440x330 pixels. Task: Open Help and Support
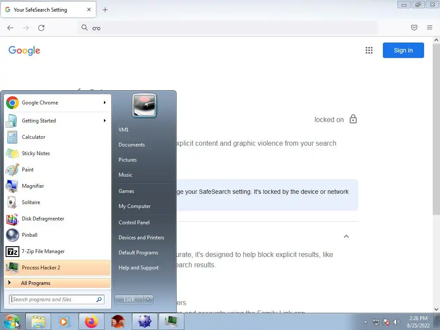138,268
